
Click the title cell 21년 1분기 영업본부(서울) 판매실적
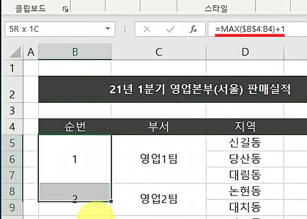(x=173, y=89)
